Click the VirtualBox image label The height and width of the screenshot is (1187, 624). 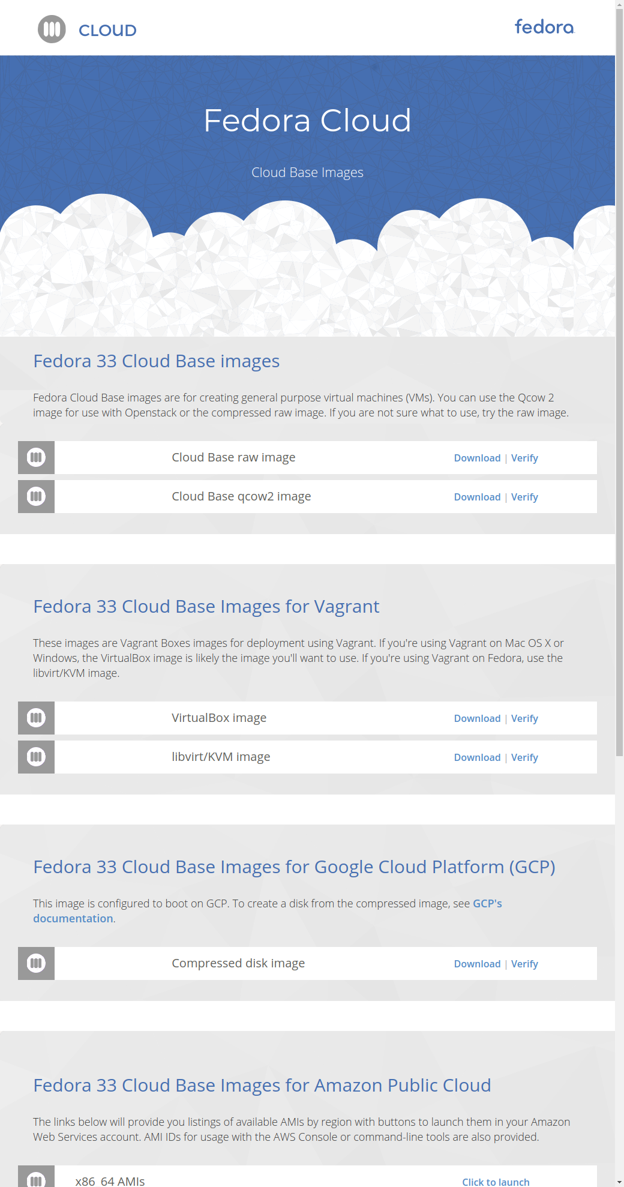tap(219, 718)
